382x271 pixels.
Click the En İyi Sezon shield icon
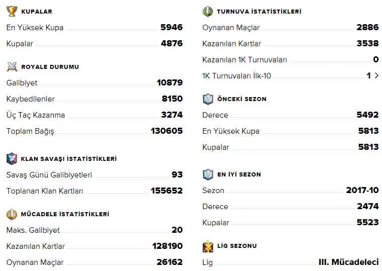[x=208, y=174]
